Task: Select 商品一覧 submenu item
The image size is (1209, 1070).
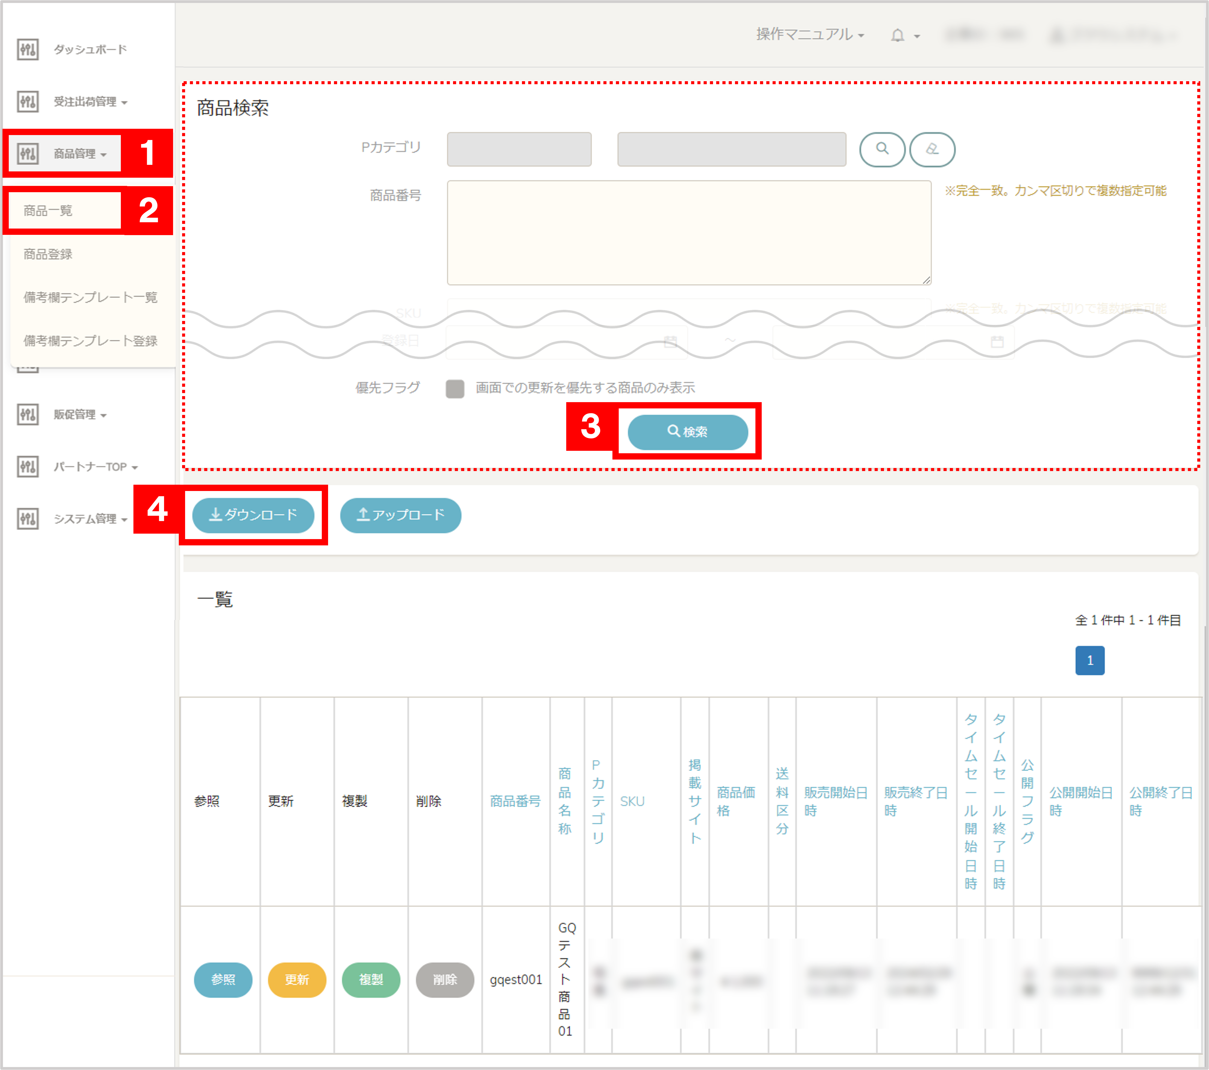Action: [48, 211]
